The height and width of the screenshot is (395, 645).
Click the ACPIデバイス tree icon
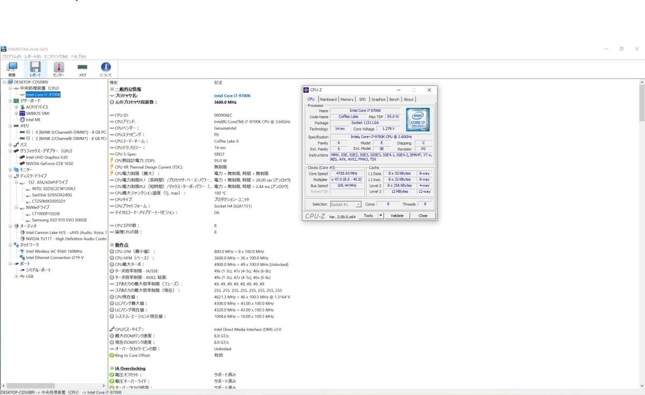[x=22, y=107]
